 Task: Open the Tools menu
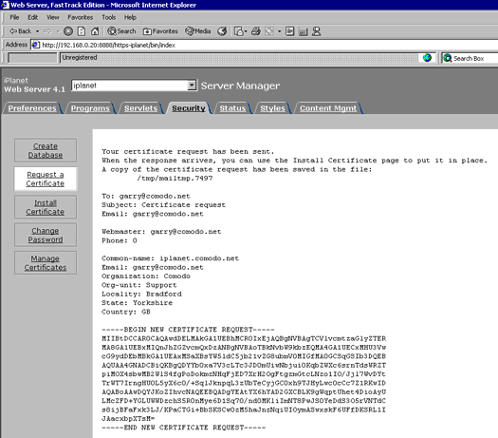109,17
